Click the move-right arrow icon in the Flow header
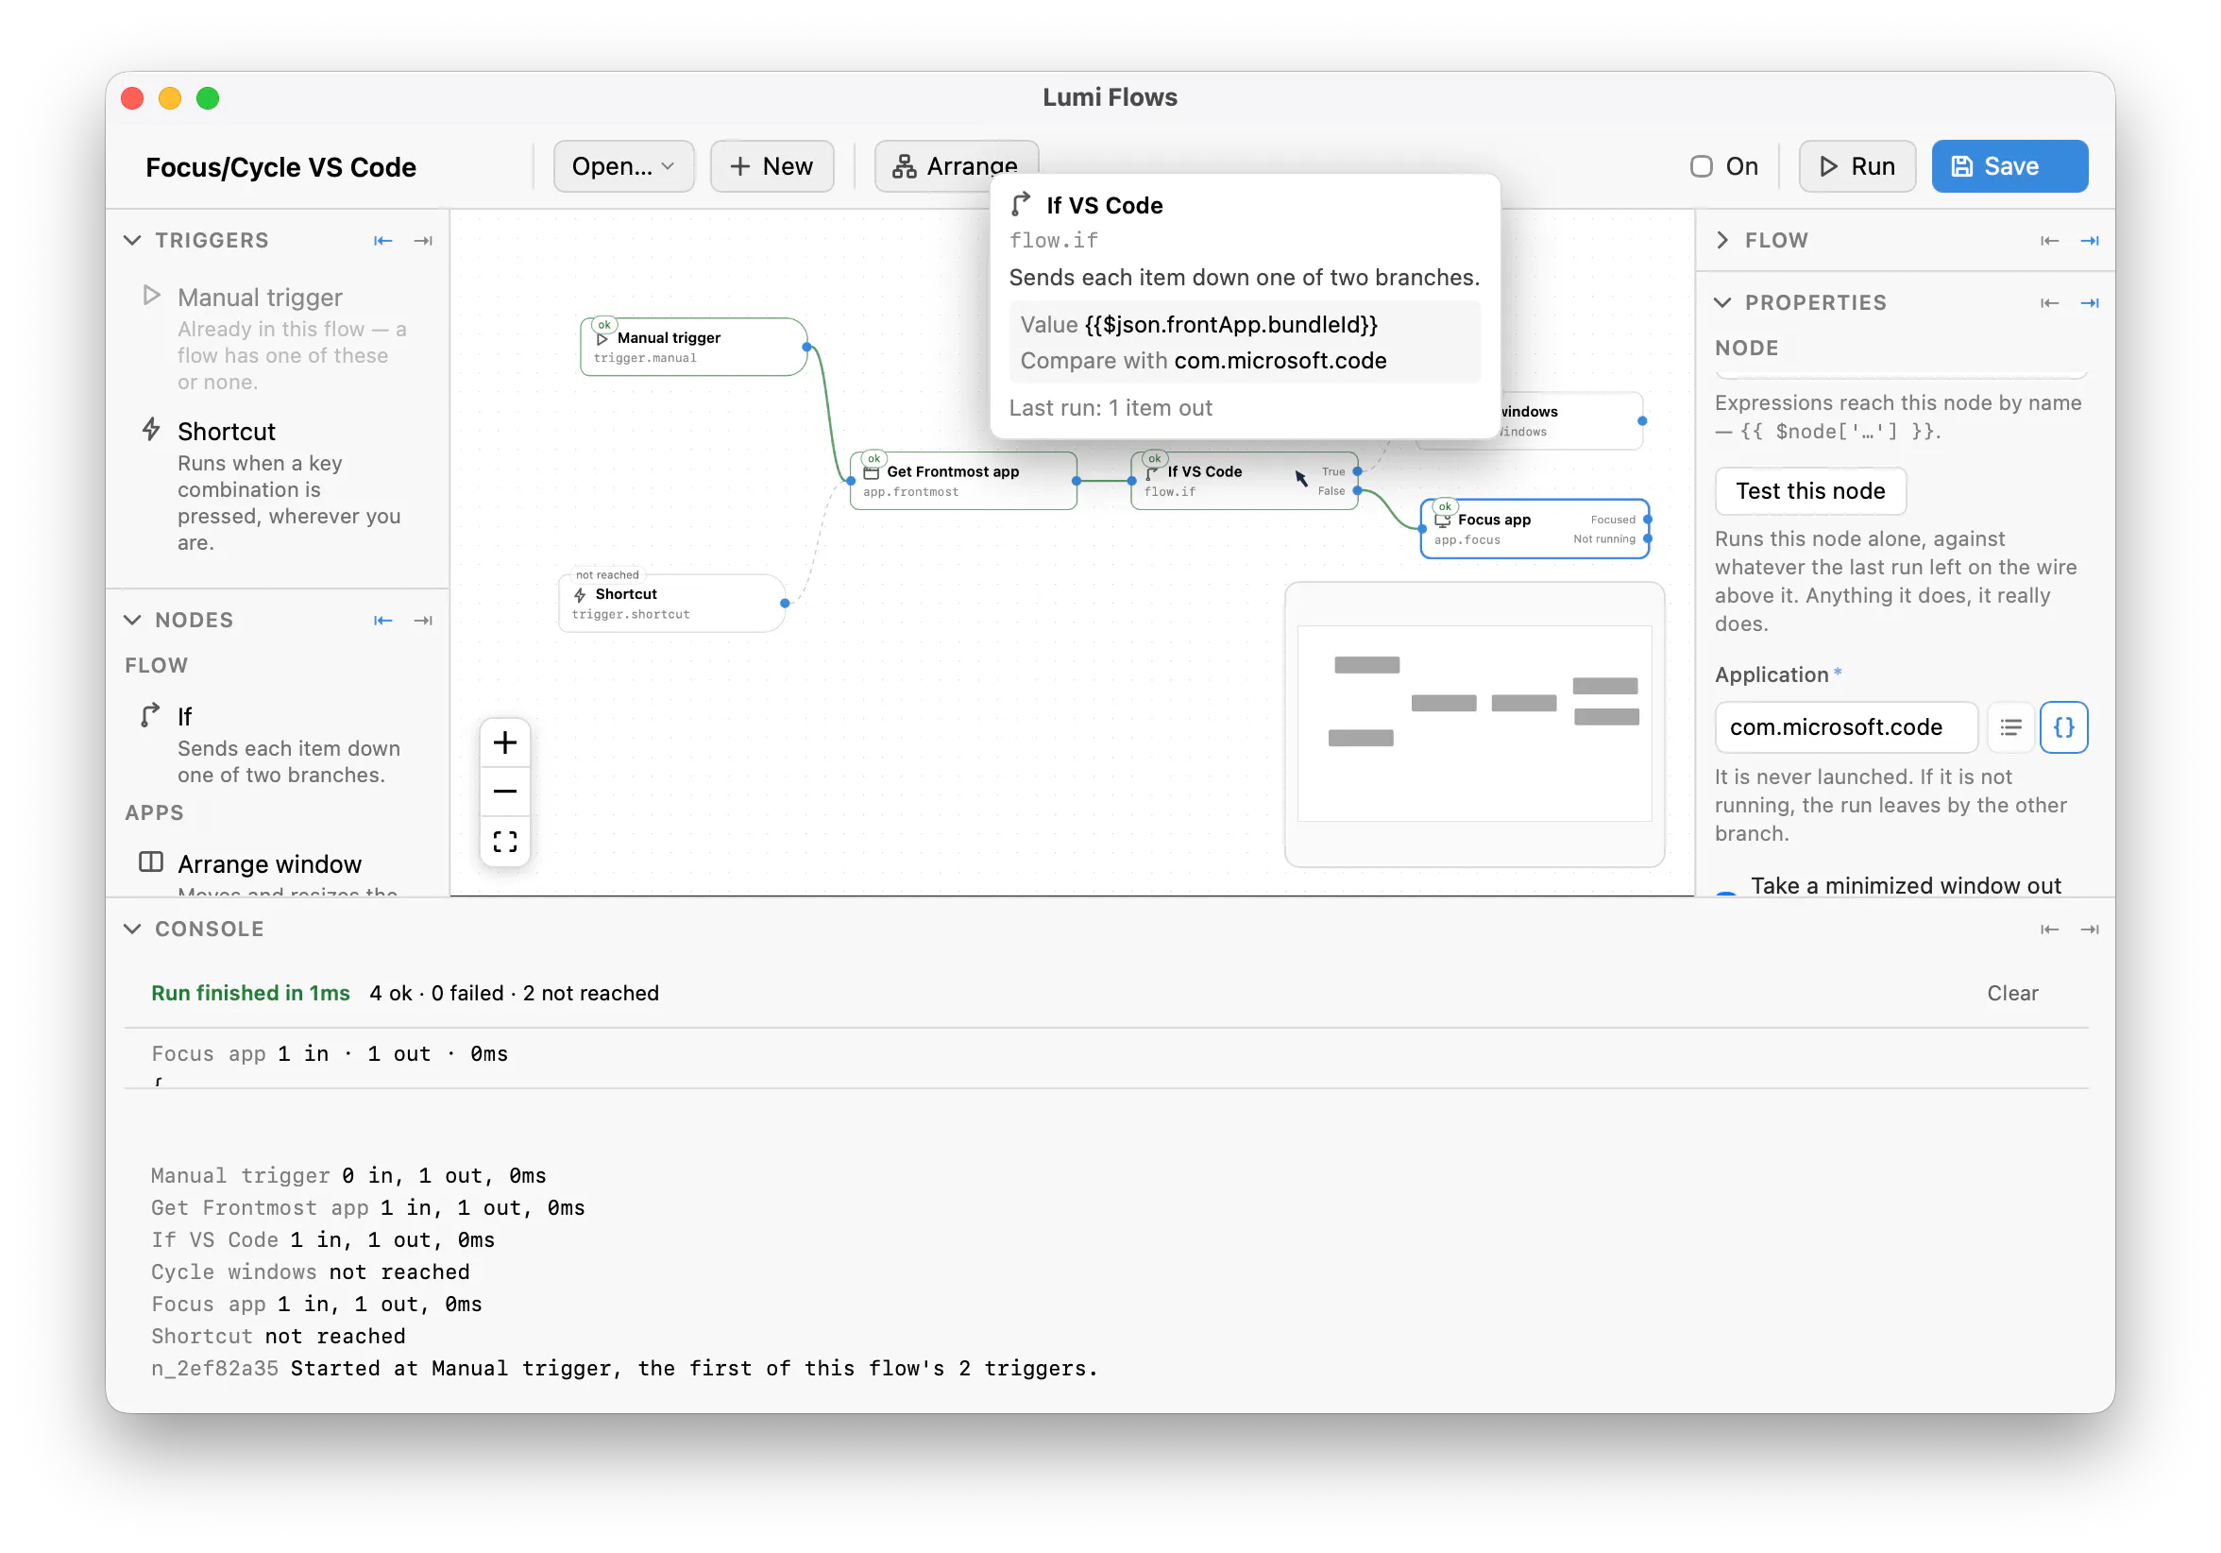 point(2090,240)
